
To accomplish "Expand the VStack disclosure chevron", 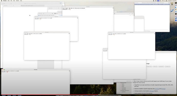I will coord(120,85).
